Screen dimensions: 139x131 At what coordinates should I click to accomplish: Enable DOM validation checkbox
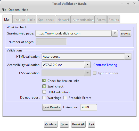point(44,92)
